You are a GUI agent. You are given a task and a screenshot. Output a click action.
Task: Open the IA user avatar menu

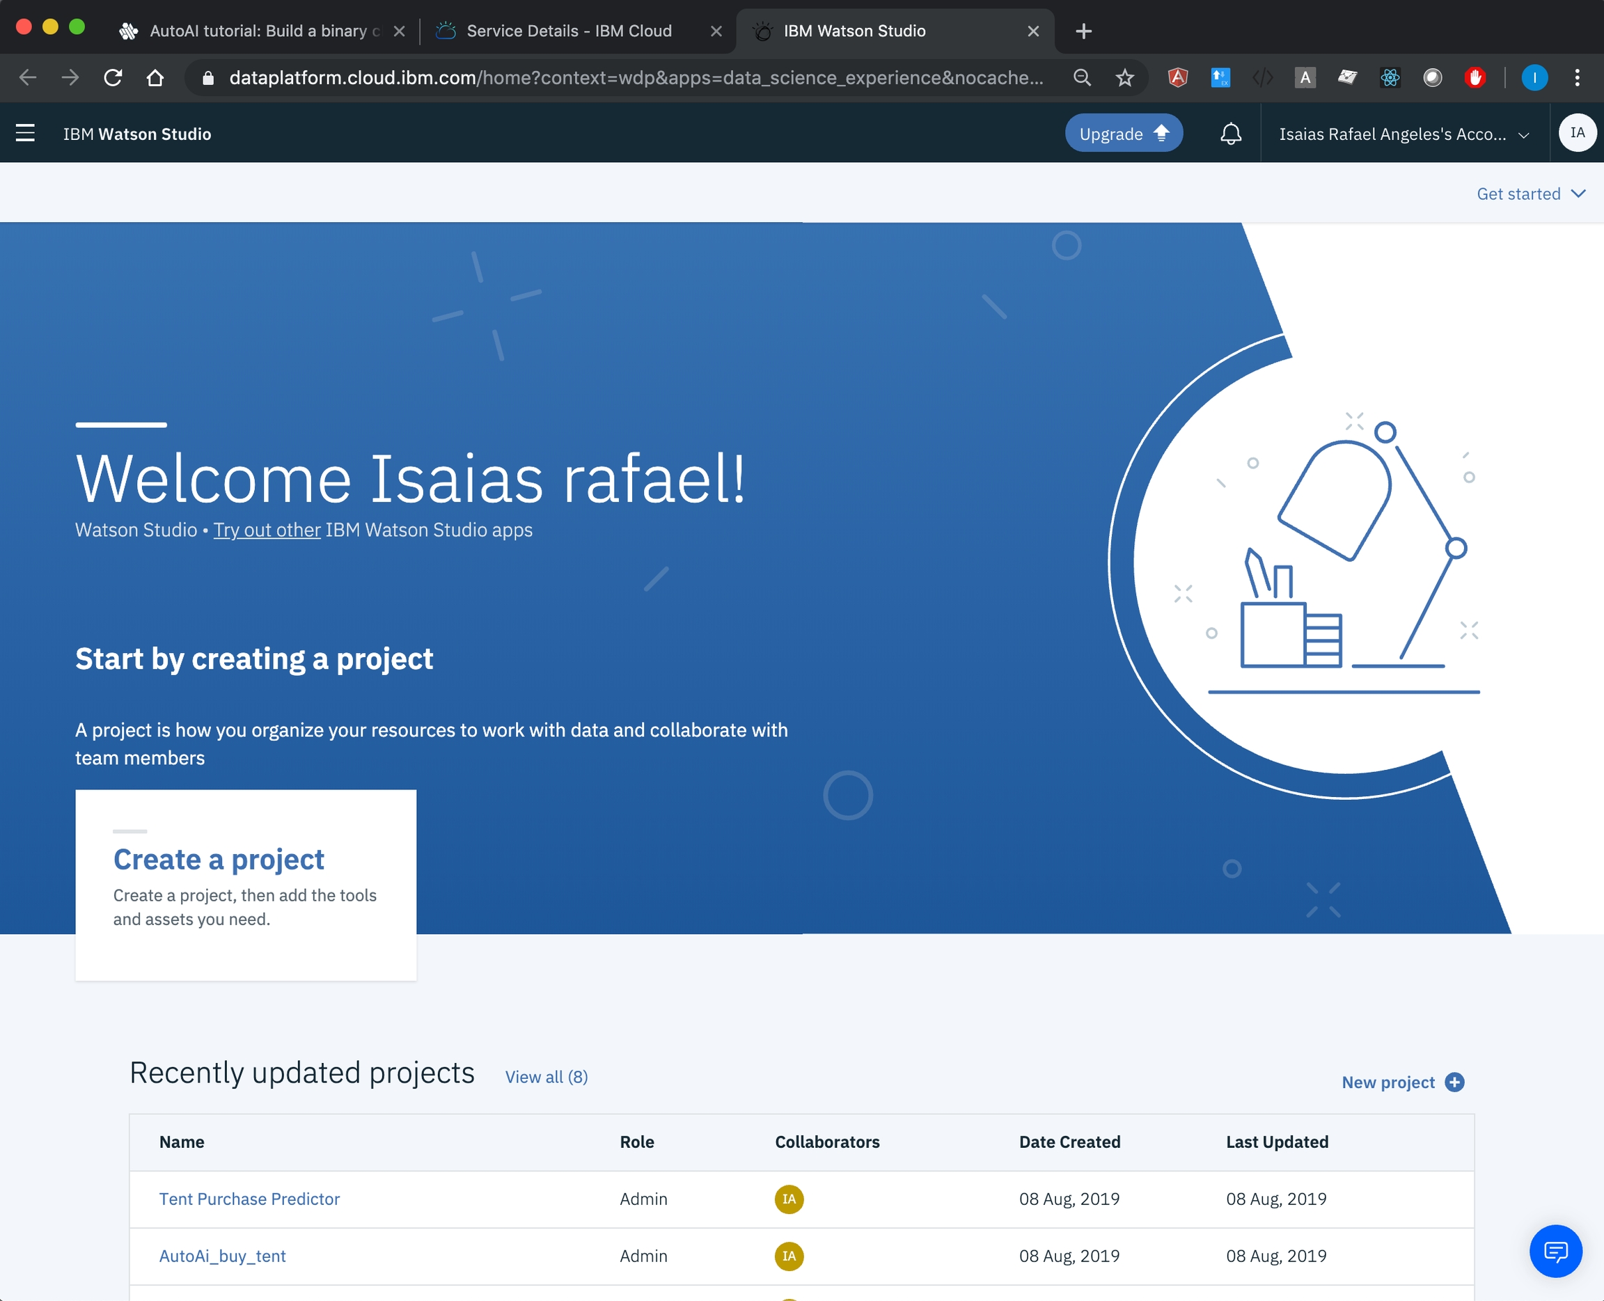pos(1577,133)
